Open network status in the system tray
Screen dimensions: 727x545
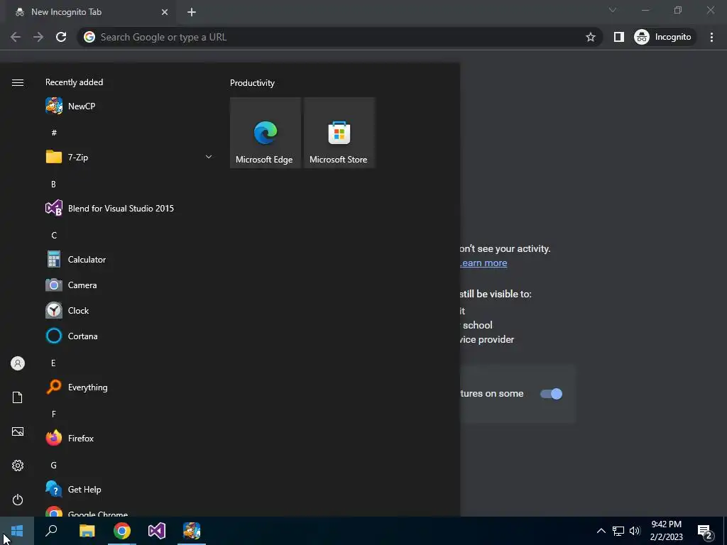618,531
